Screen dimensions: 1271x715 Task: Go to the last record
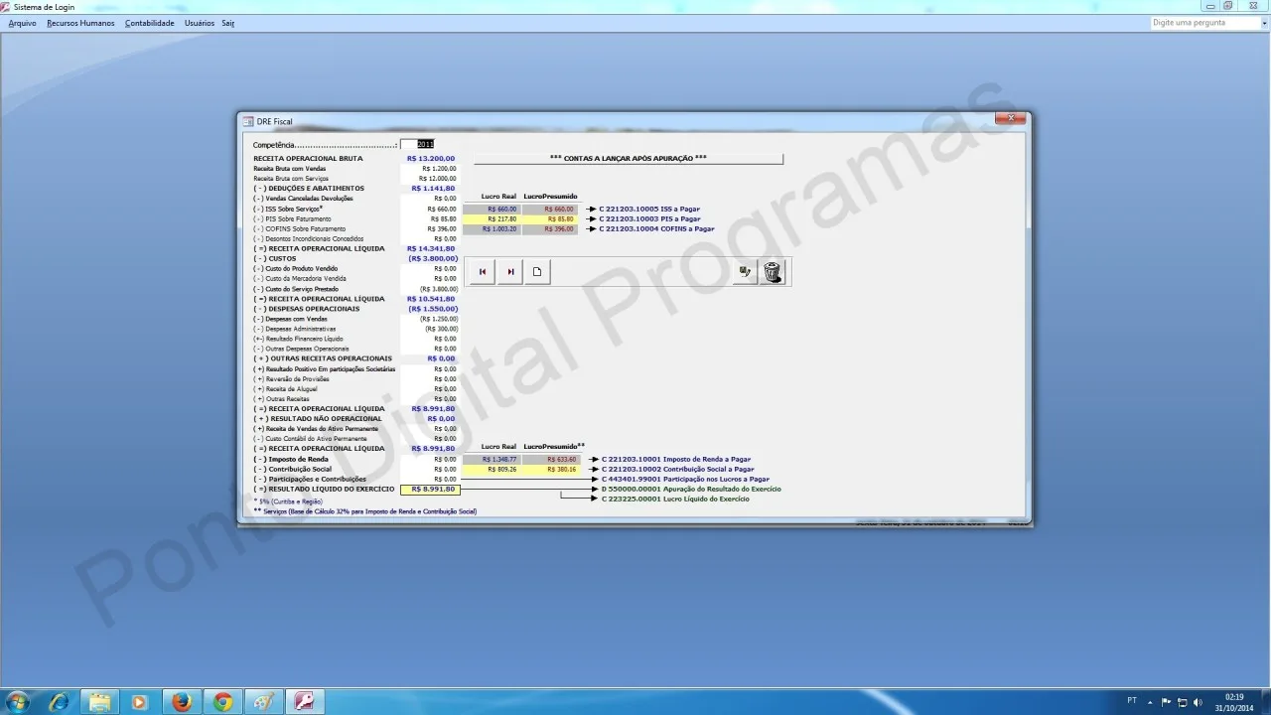click(x=510, y=272)
